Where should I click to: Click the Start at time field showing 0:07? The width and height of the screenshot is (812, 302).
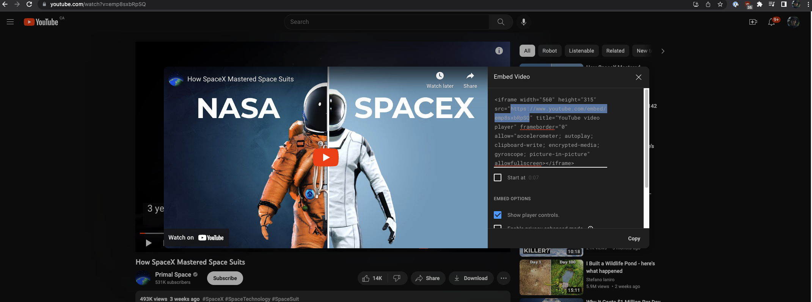[534, 177]
